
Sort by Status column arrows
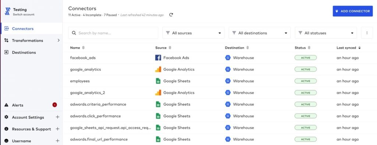point(309,48)
